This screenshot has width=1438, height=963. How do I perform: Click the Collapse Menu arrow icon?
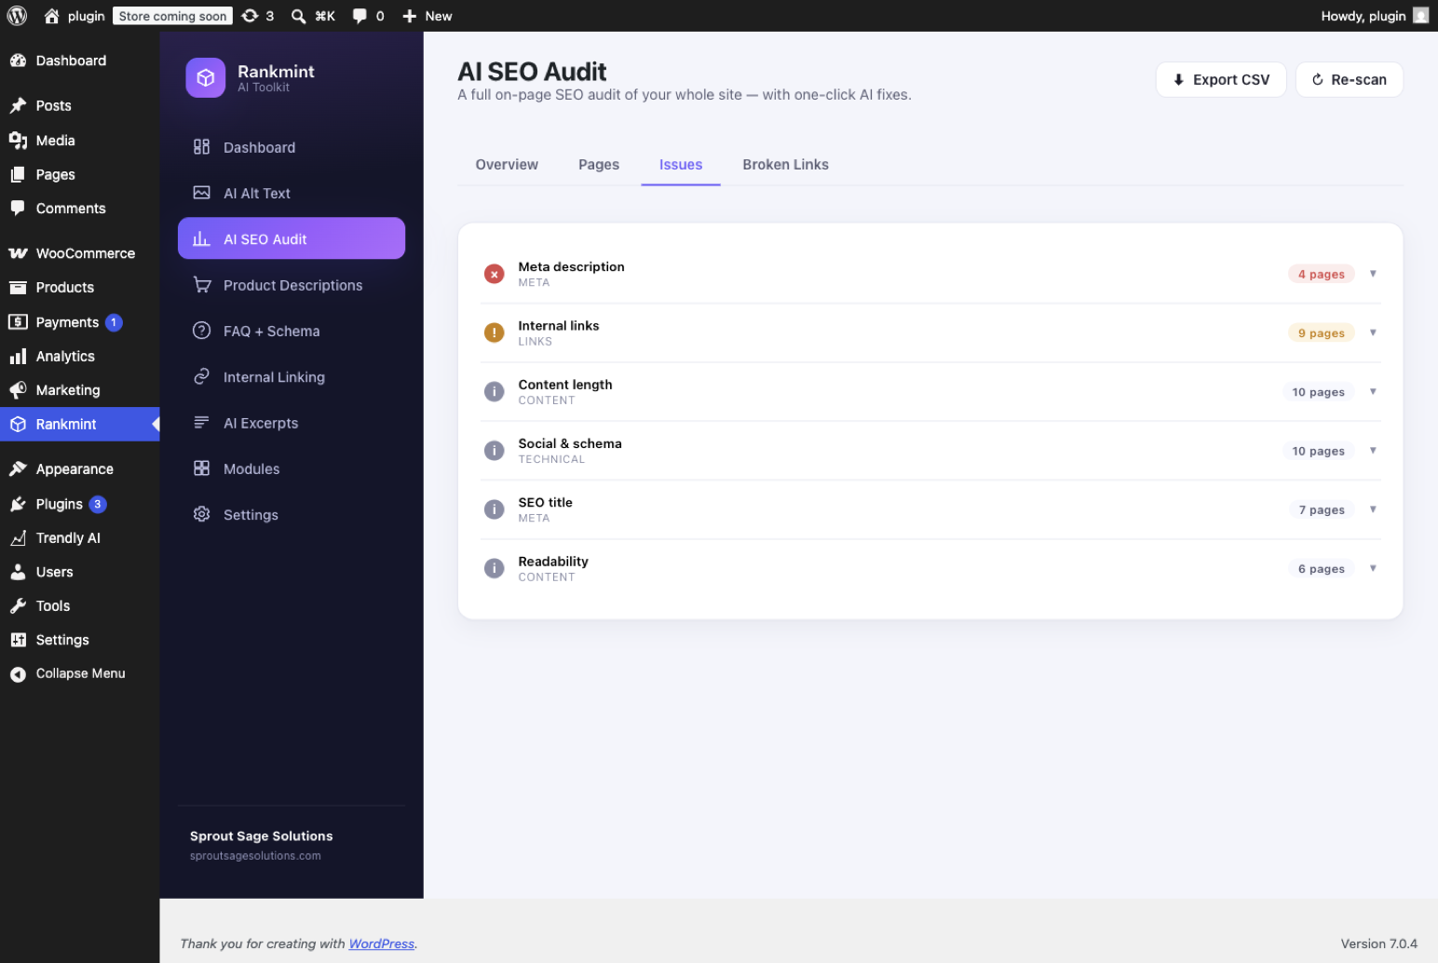tap(18, 674)
